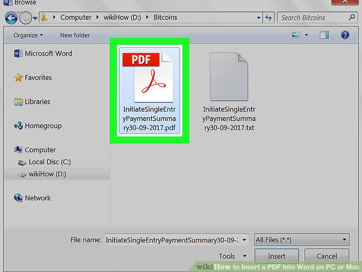The height and width of the screenshot is (272, 362).
Task: Change view using the views icon
Action: click(296, 35)
